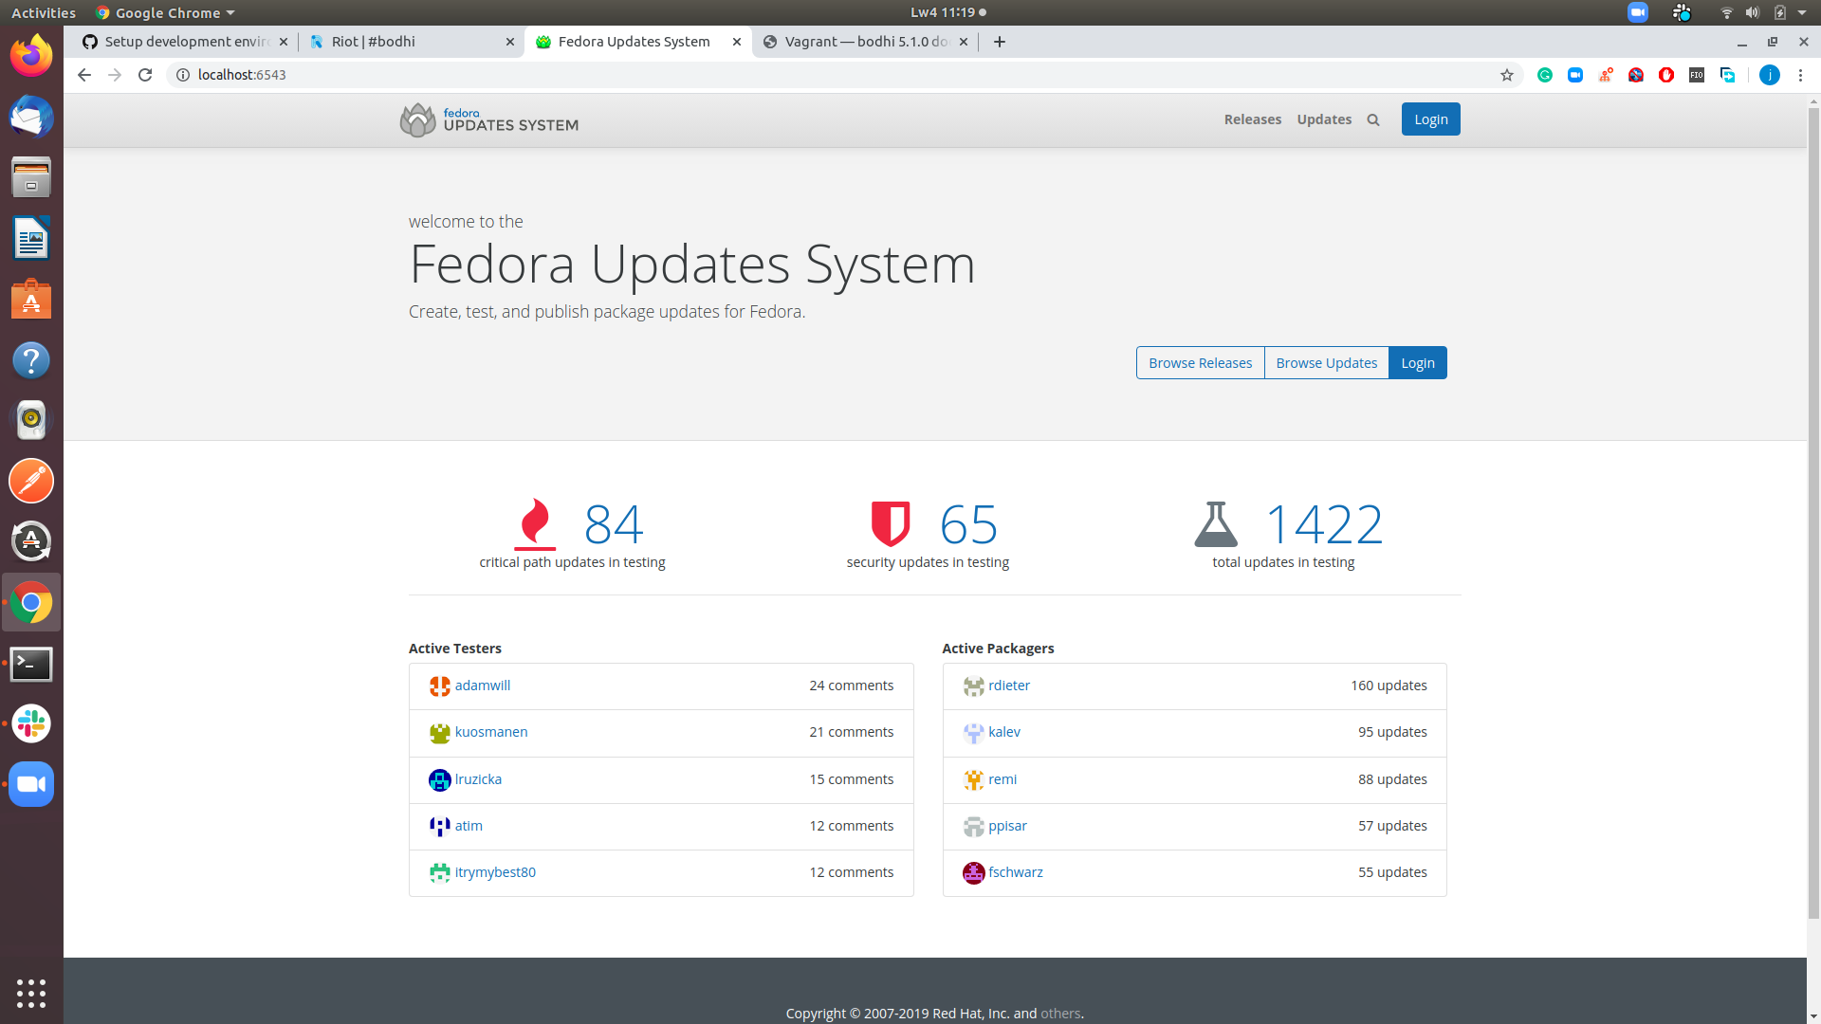Open rdieter's packager profile
1821x1024 pixels.
click(1009, 685)
